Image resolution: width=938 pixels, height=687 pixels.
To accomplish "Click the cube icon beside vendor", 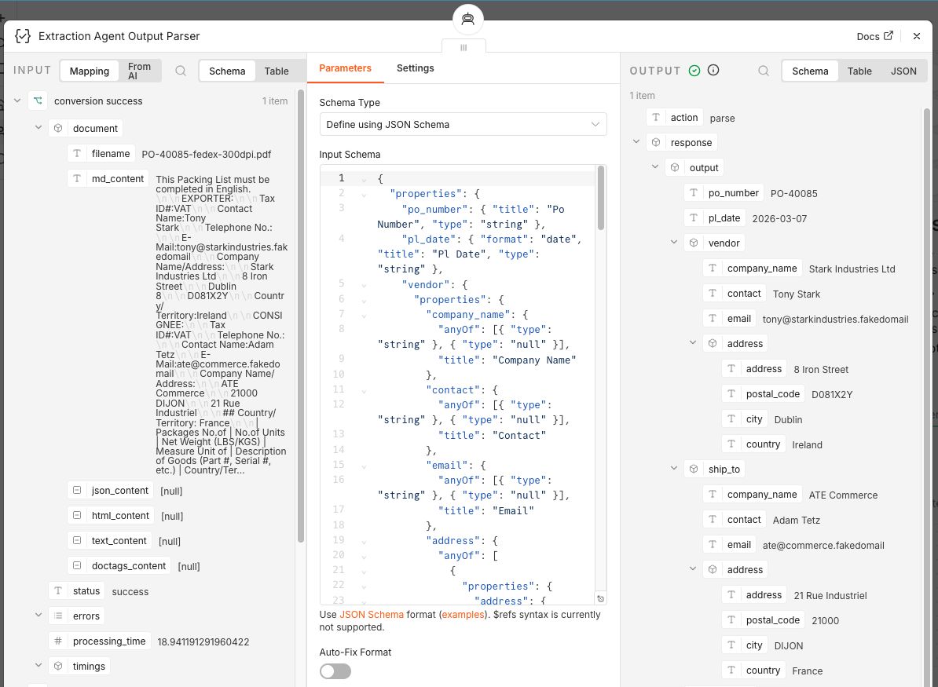I will (694, 243).
